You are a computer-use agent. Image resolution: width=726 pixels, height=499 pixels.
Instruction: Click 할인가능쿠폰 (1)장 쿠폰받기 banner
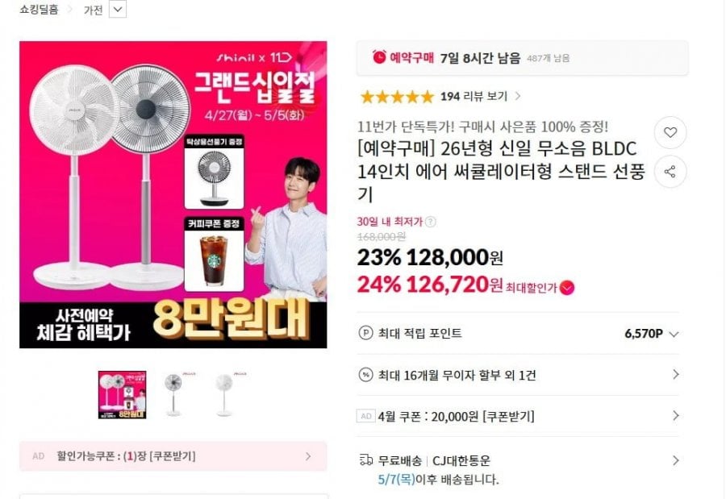click(x=173, y=456)
